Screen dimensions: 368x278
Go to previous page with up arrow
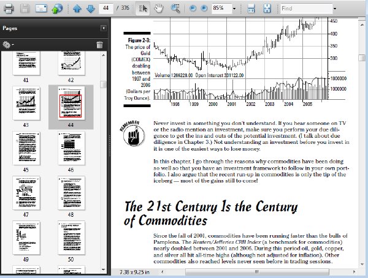pos(77,9)
